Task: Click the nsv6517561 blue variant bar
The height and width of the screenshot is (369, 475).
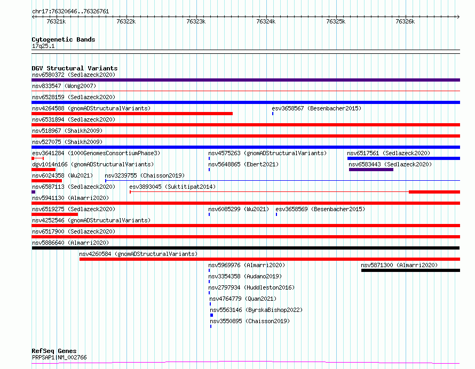Action: click(403, 158)
